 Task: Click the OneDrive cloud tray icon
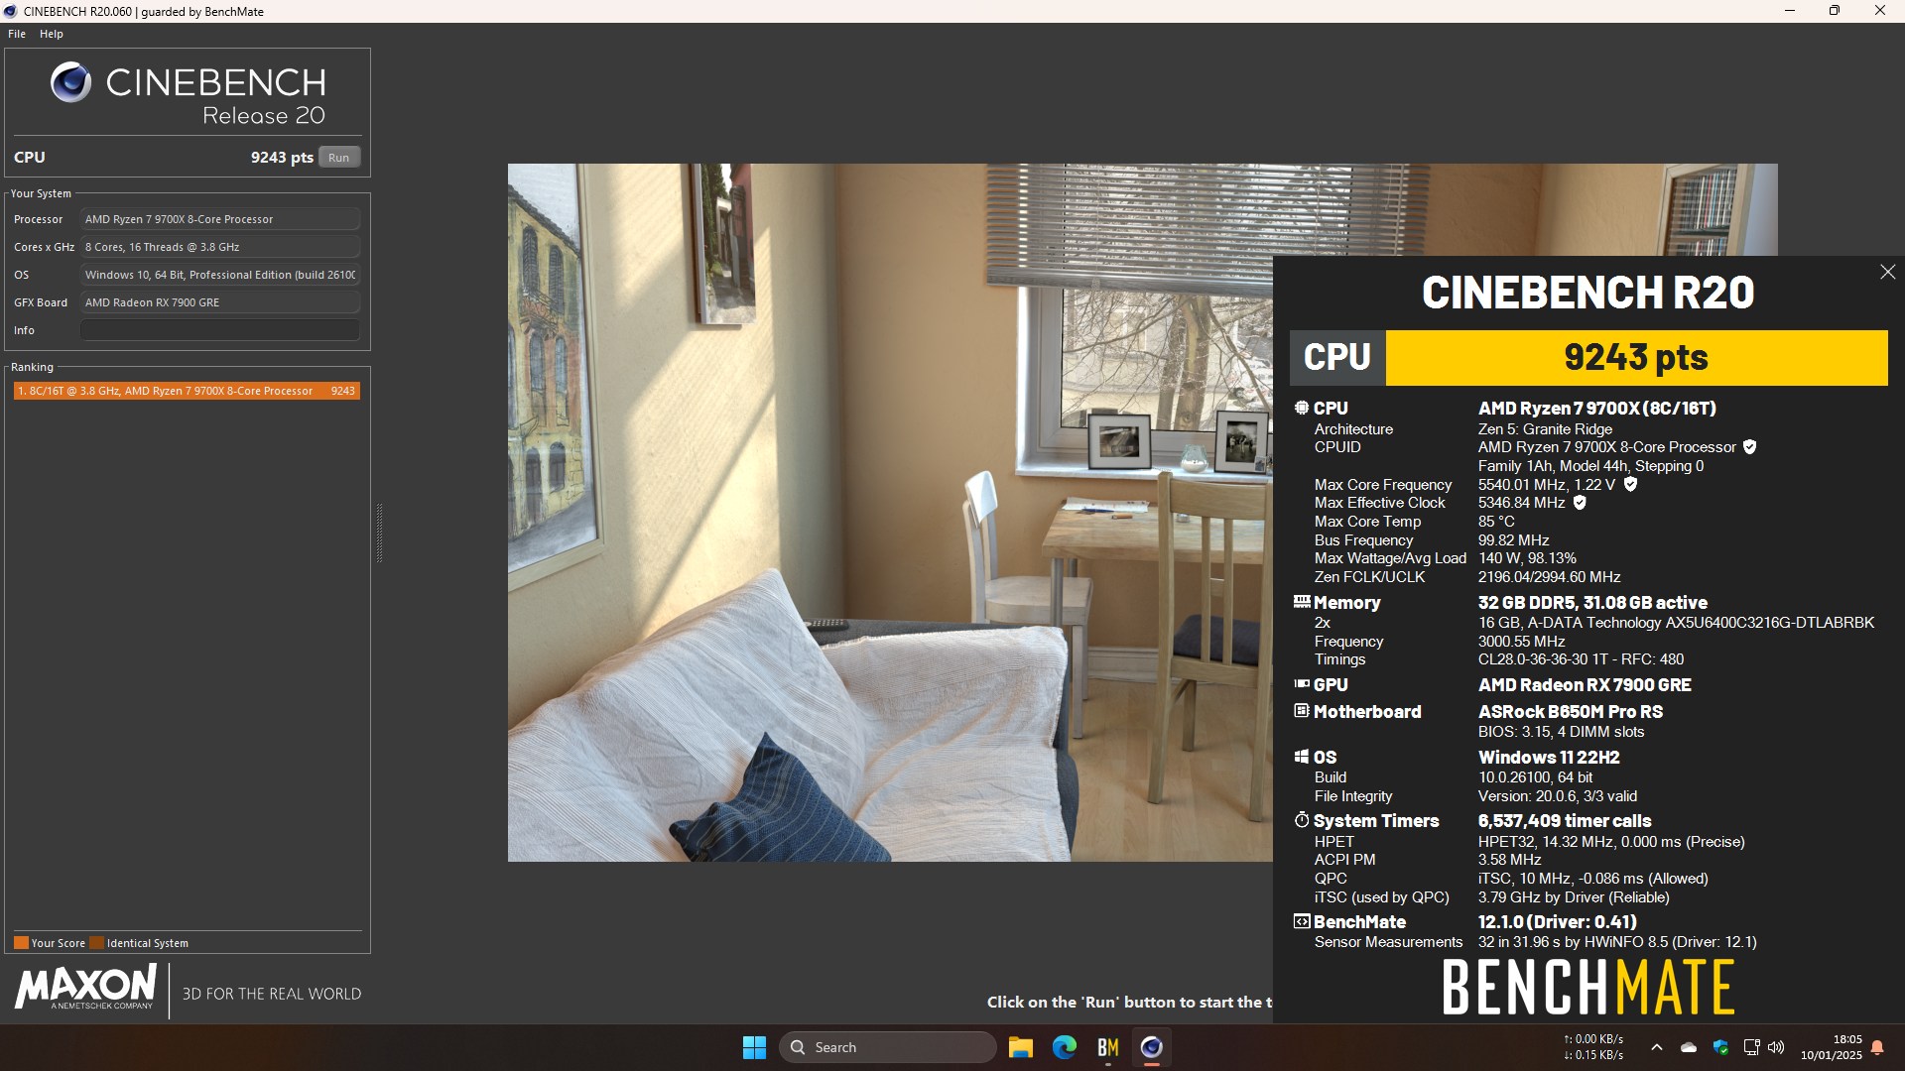(x=1688, y=1047)
